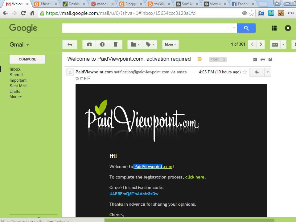Bookmark this page with the address bar star

click(x=252, y=13)
